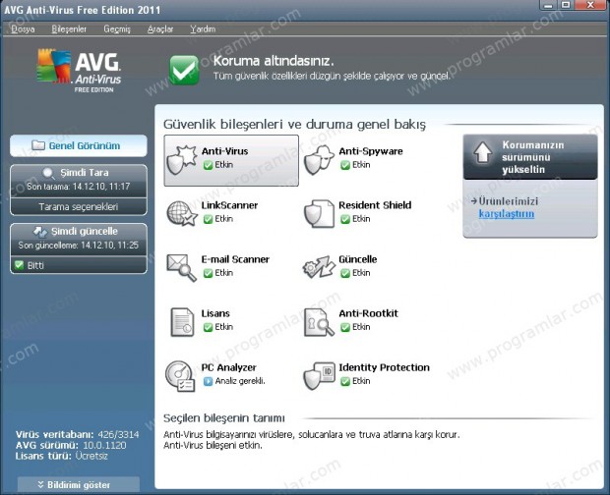Viewport: 610px width, 495px height.
Task: Click the AVG Anti-Virus logo
Action: [79, 71]
